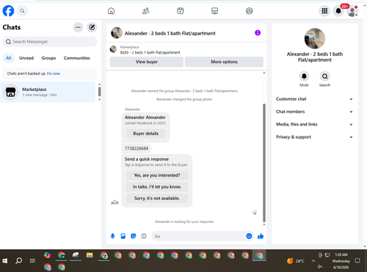Open the Menu grid icon
Viewport: 367px width, 272px height.
coord(324,11)
